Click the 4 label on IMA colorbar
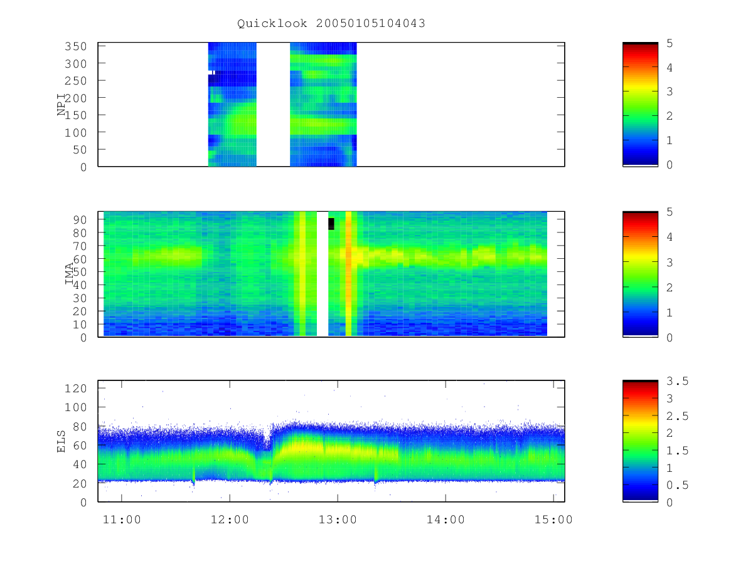The height and width of the screenshot is (564, 753). (x=668, y=237)
